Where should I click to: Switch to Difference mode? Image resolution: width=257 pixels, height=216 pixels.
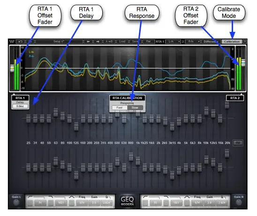211,41
